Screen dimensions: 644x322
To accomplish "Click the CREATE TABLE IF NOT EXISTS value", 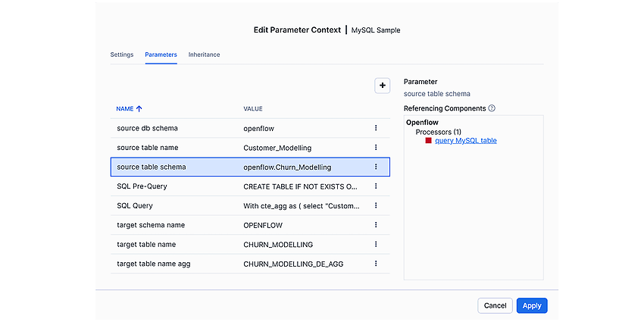I will [x=300, y=186].
